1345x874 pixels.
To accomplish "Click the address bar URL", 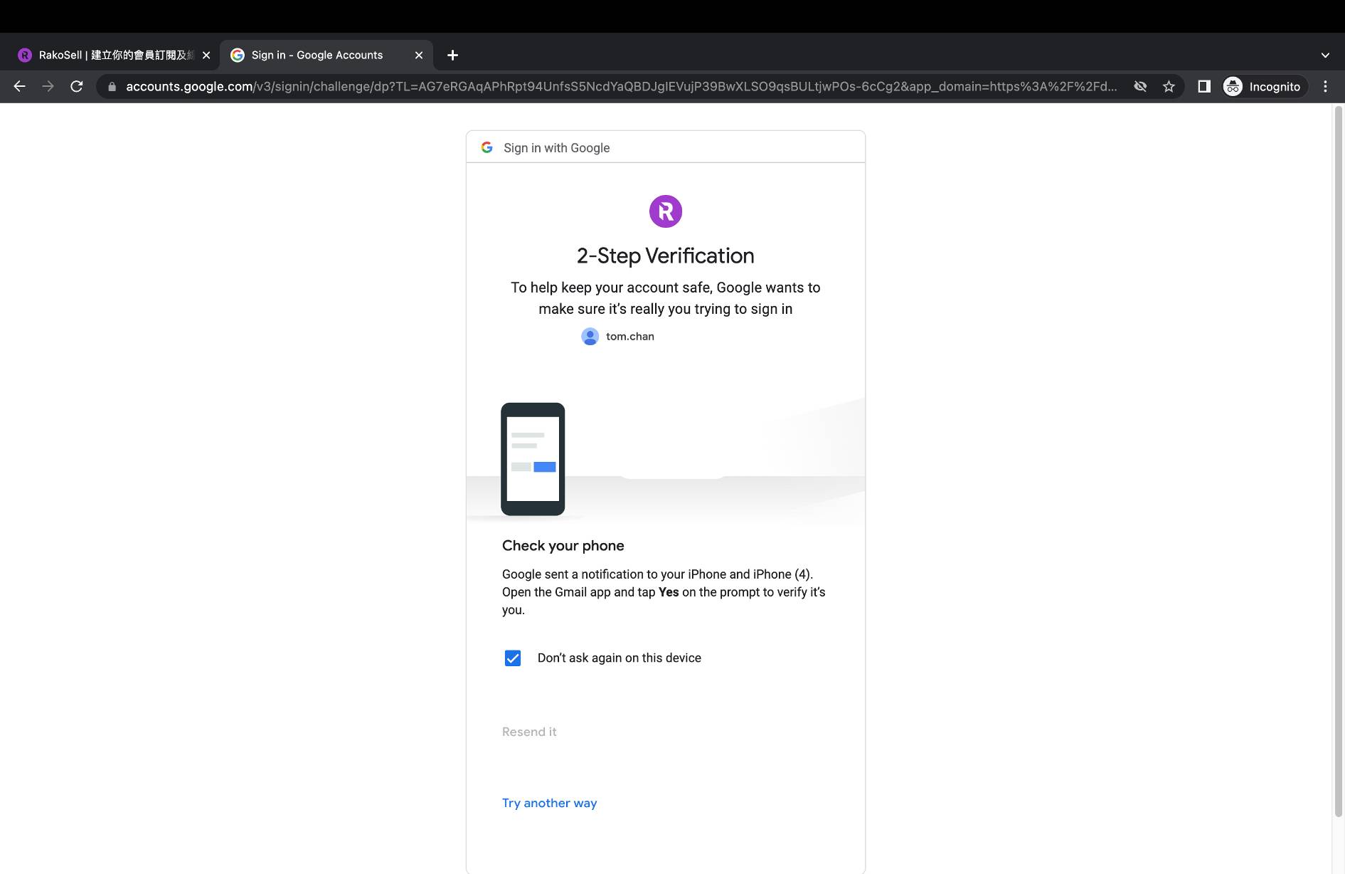I will coord(619,86).
